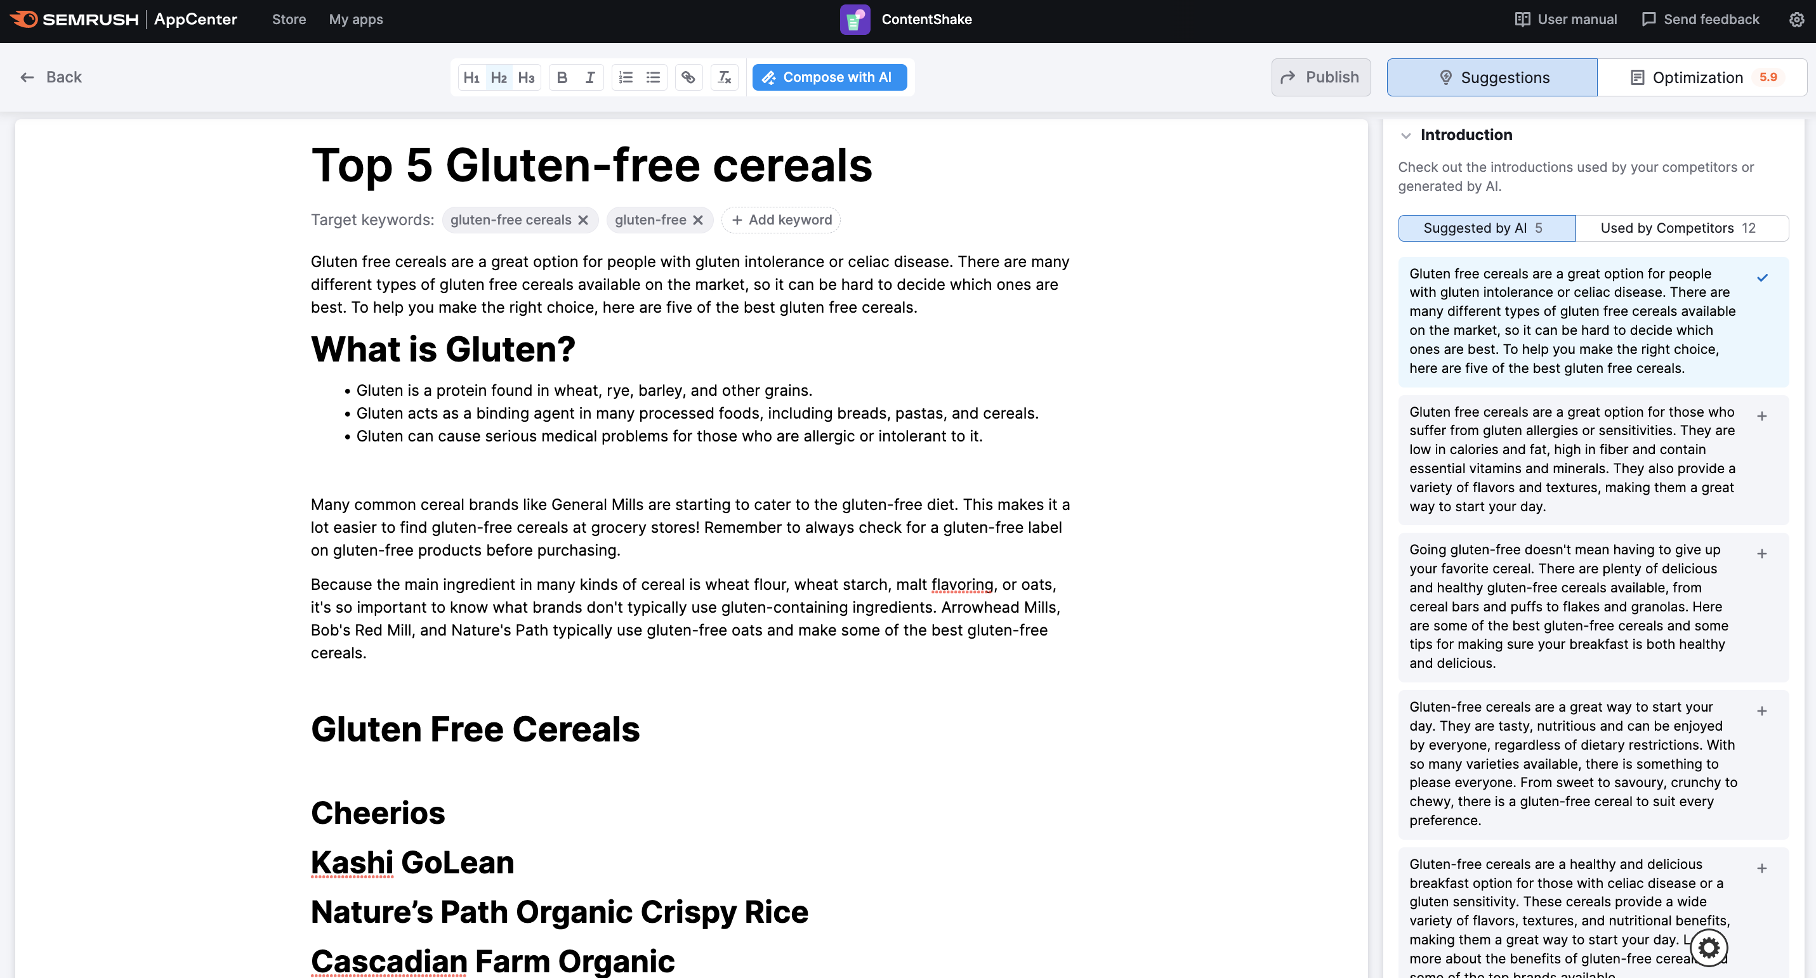Click the H2 heading format icon
The image size is (1816, 978).
pos(499,76)
